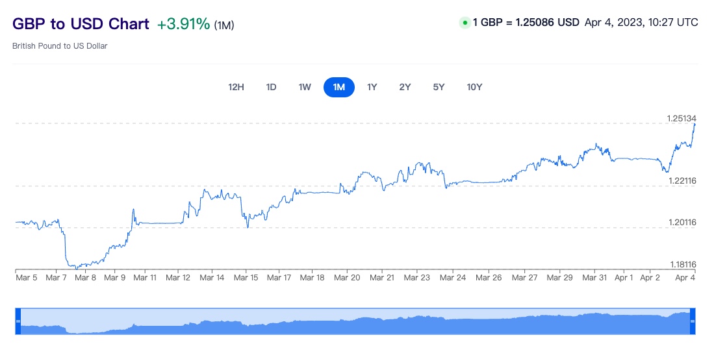
Task: Click the +3.91% change figure
Action: tap(183, 25)
